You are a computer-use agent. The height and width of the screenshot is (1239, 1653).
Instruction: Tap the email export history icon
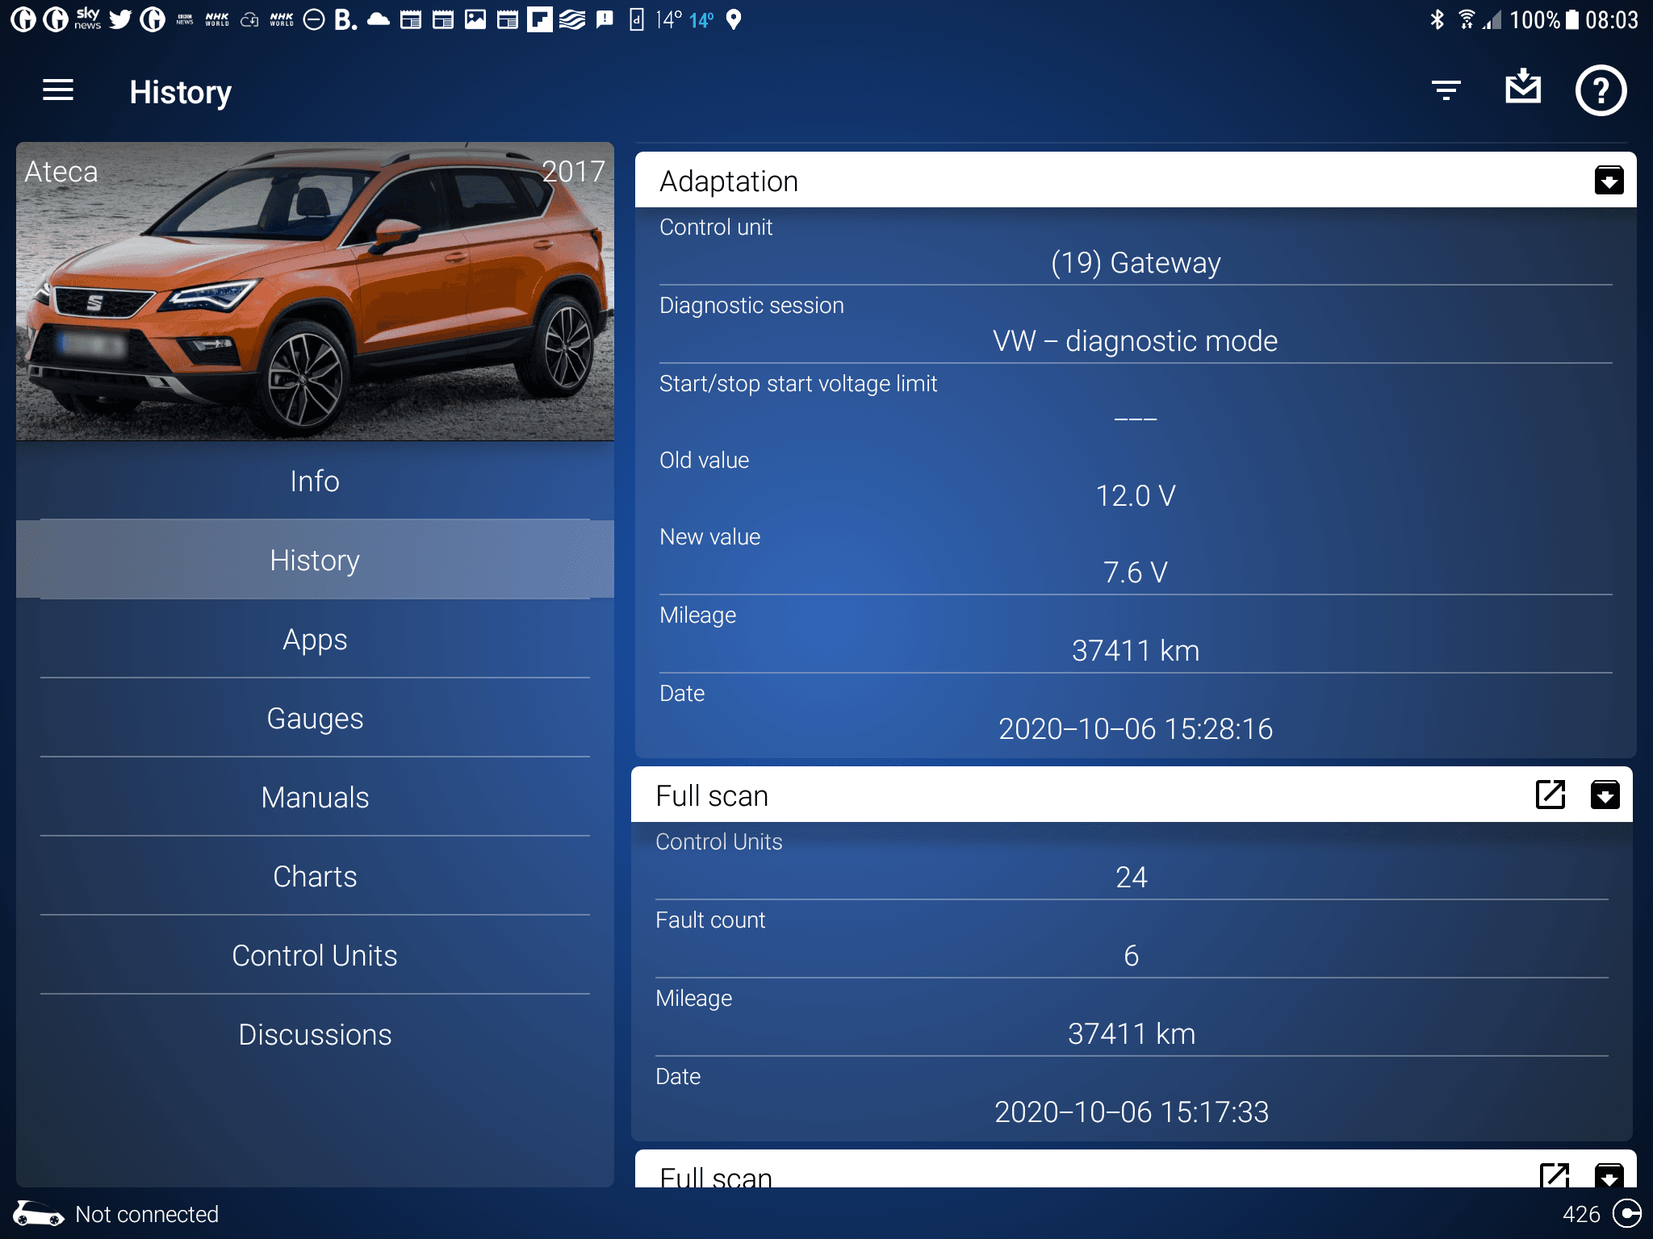pyautogui.click(x=1523, y=86)
